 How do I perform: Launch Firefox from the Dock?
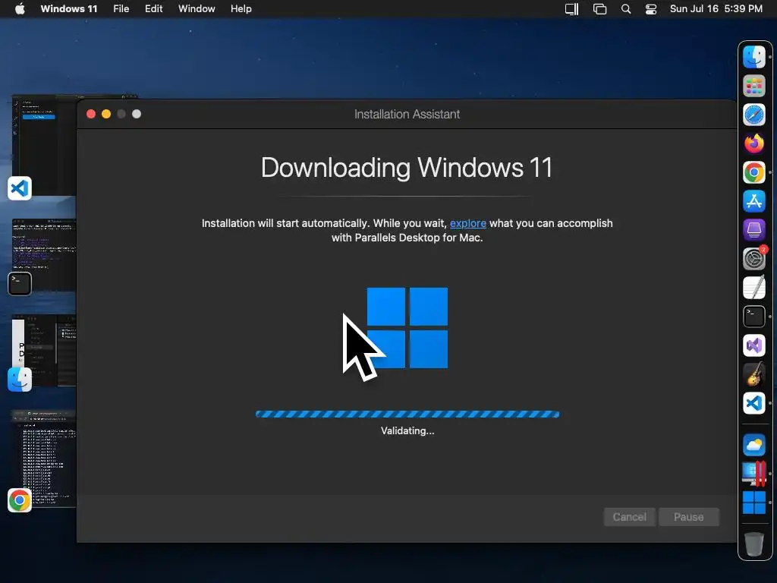pyautogui.click(x=753, y=143)
